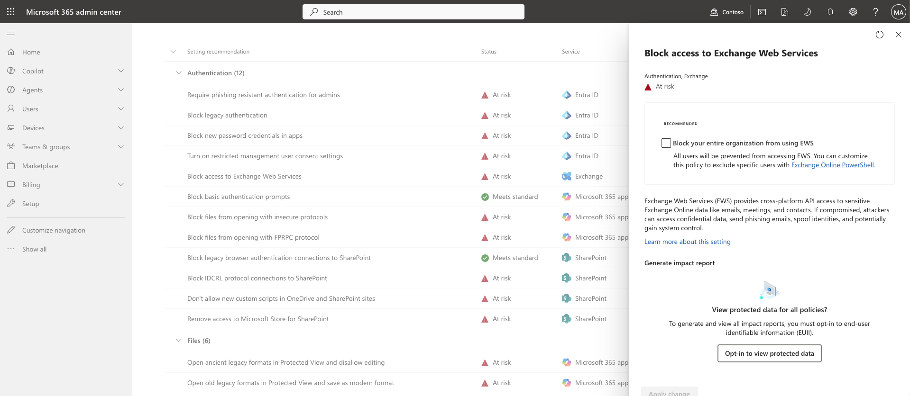Click Meets standard icon for basic authentication prompts
Viewport: 910px width, 396px height.
pyautogui.click(x=485, y=197)
